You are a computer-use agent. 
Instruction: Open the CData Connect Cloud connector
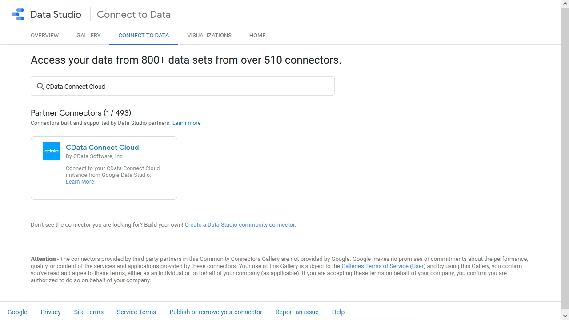click(x=102, y=147)
